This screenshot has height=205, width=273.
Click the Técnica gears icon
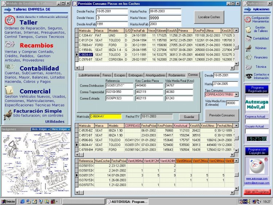pos(249,67)
